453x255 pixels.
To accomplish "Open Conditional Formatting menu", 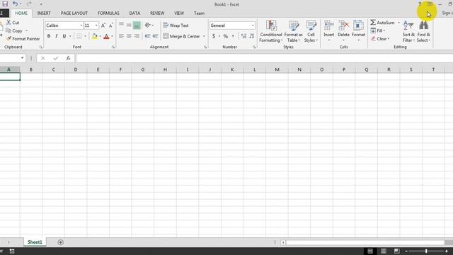I will (271, 31).
